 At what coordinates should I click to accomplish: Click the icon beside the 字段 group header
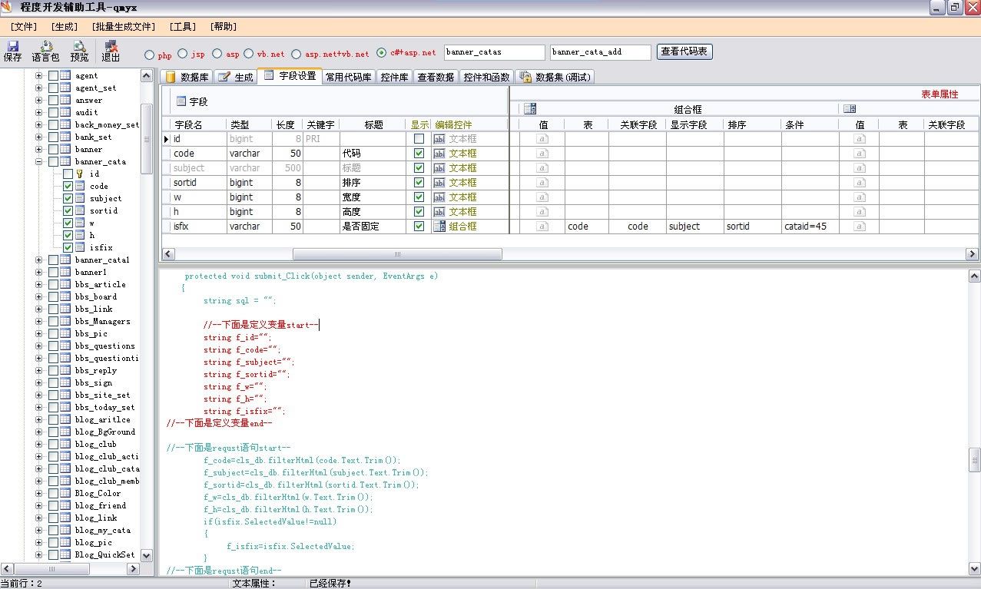tap(181, 101)
